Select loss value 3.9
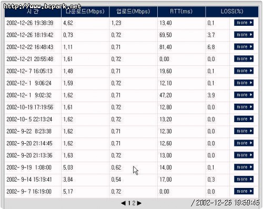 211,95
